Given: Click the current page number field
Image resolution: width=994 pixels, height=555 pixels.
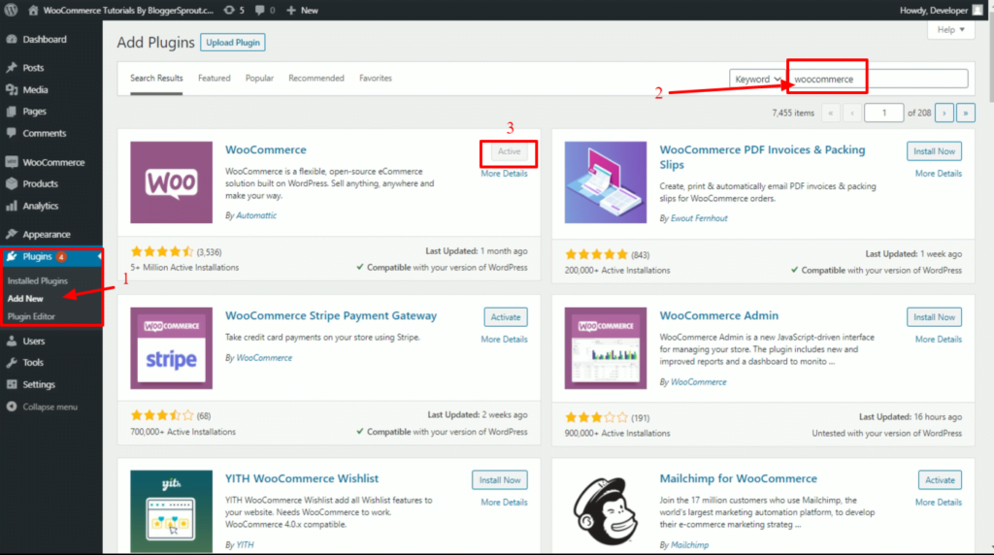Looking at the screenshot, I should click(883, 113).
